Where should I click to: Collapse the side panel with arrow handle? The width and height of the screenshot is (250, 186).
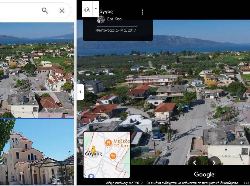pyautogui.click(x=80, y=91)
